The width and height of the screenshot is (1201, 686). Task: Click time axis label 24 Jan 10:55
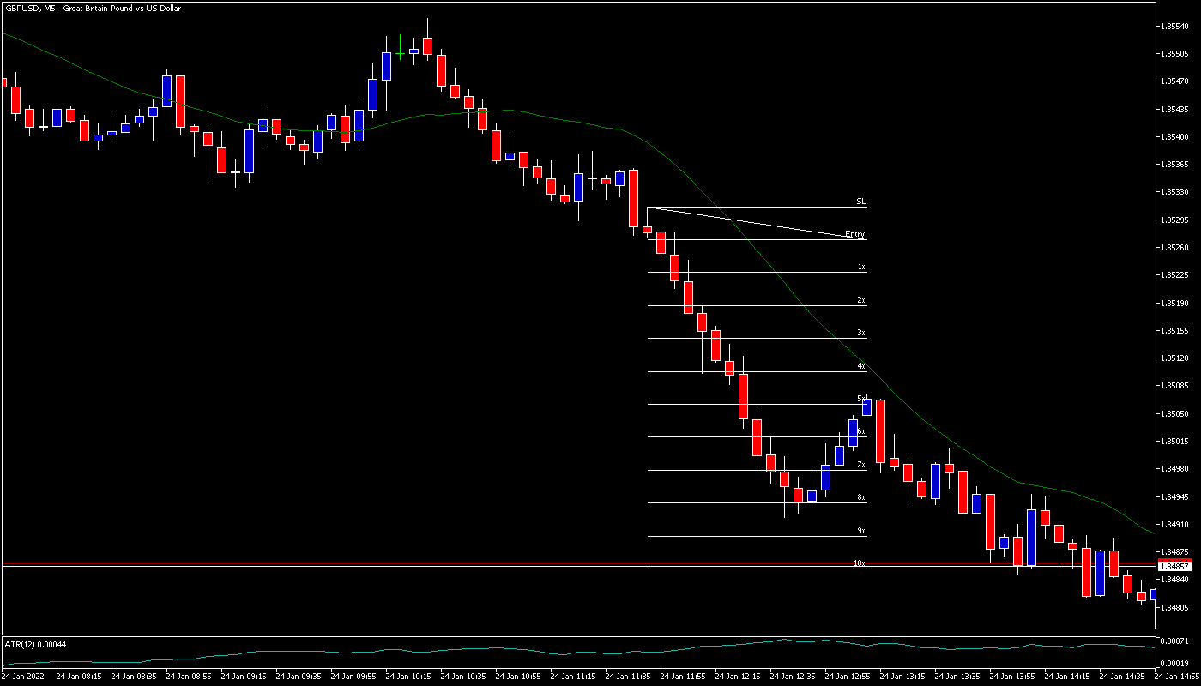point(518,677)
